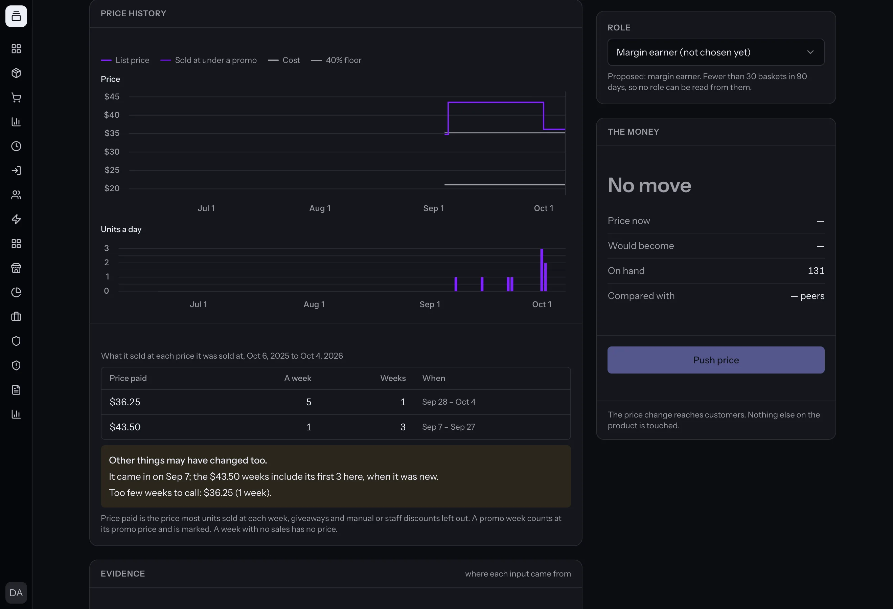The image size is (893, 609).
Task: Click the Price now row
Action: click(715, 221)
